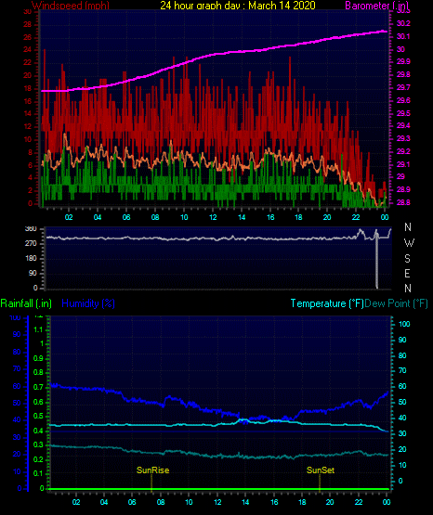The image size is (433, 515).
Task: Click the E compass label on wind direction chart
Action: pos(407,273)
